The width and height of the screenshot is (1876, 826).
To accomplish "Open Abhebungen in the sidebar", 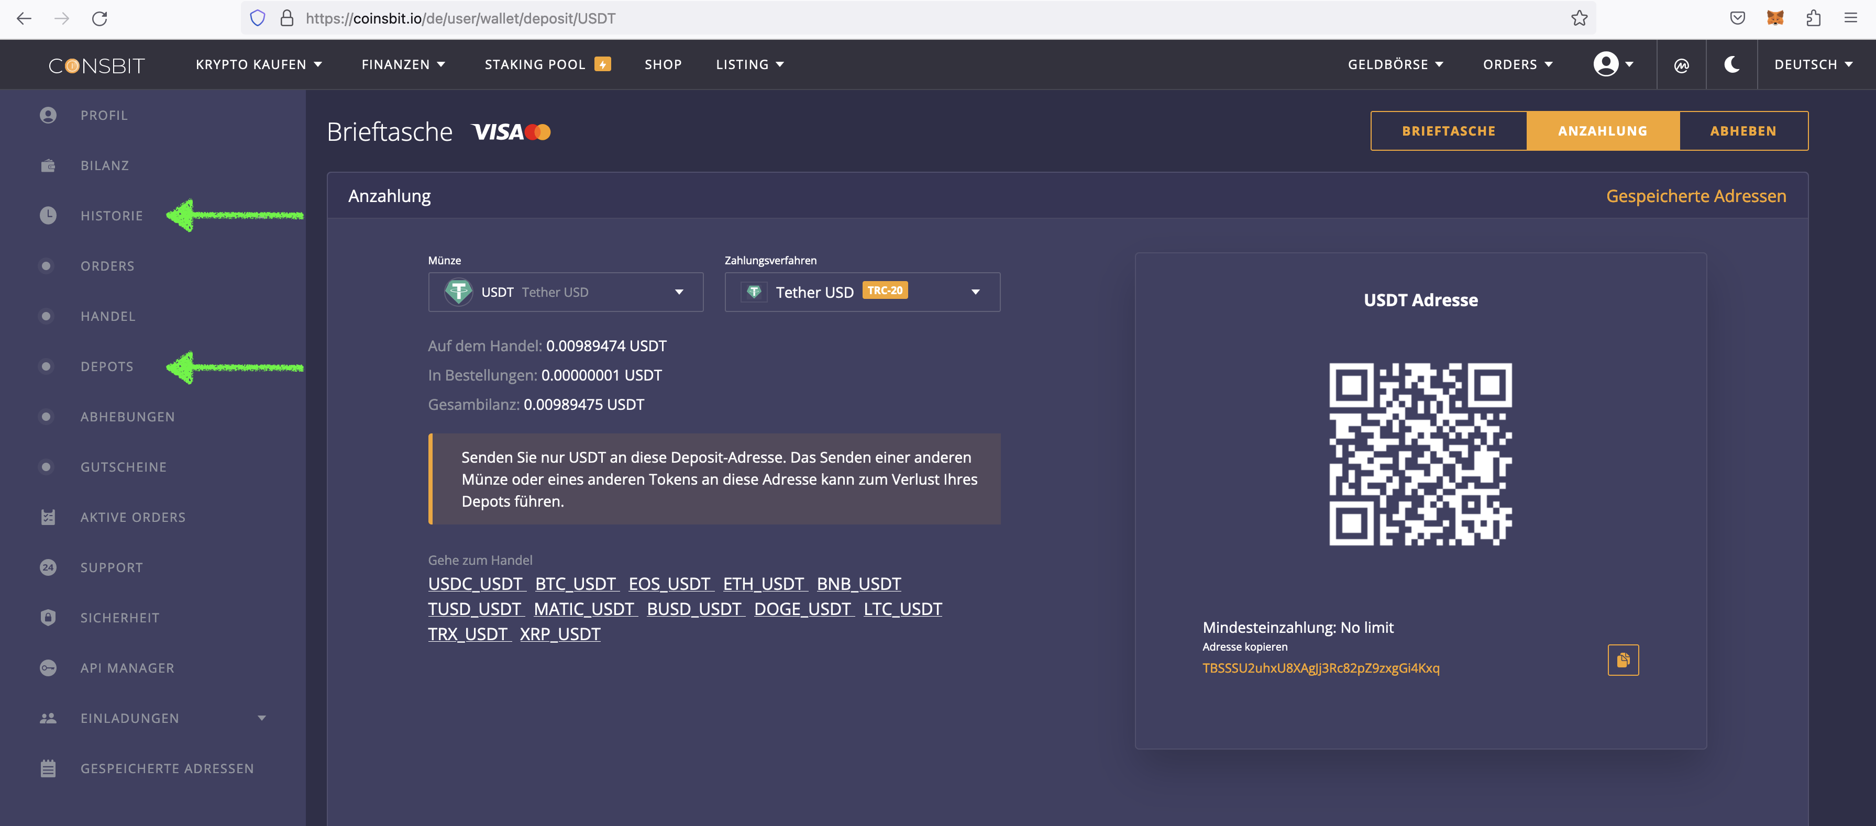I will click(x=127, y=416).
